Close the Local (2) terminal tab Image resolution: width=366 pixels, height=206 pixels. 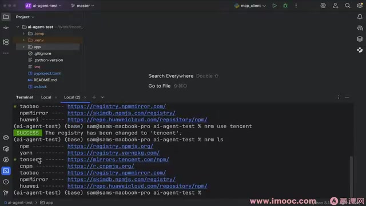[85, 97]
